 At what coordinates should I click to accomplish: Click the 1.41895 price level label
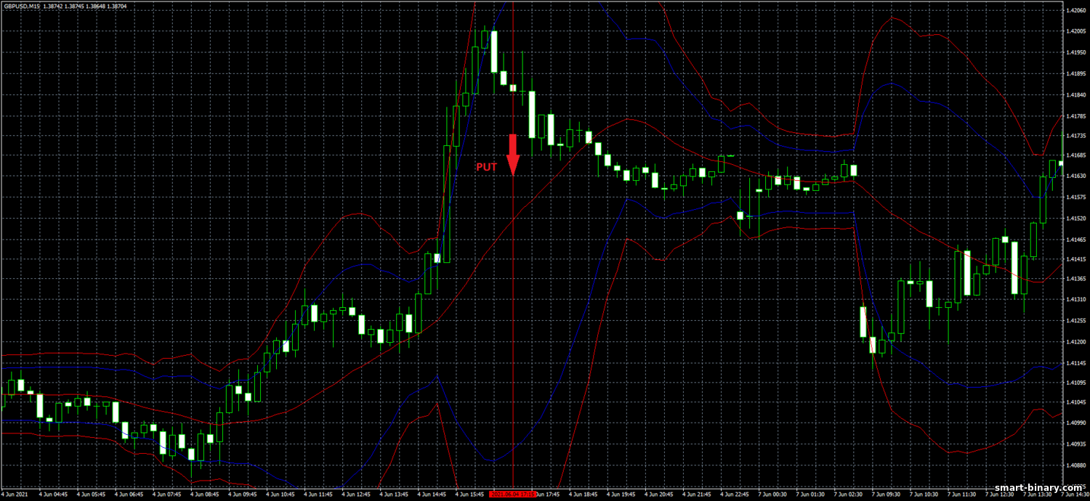click(1075, 73)
